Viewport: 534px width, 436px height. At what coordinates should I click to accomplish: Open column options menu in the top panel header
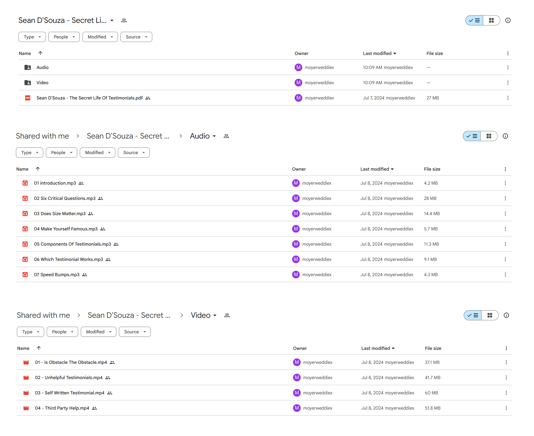(508, 53)
